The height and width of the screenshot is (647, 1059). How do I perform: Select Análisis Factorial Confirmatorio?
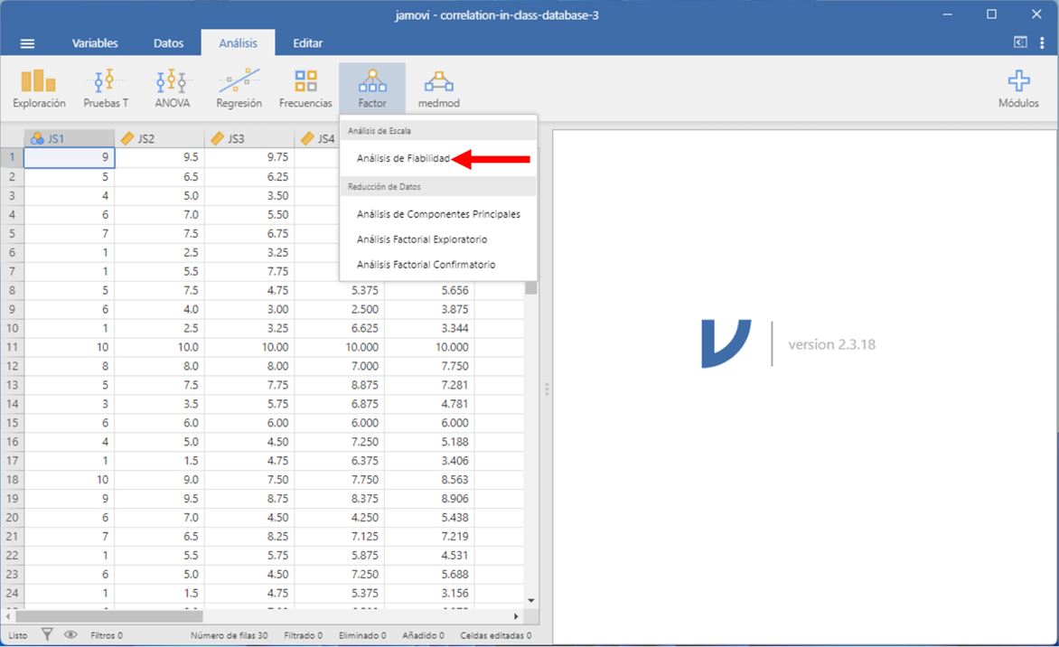point(426,265)
